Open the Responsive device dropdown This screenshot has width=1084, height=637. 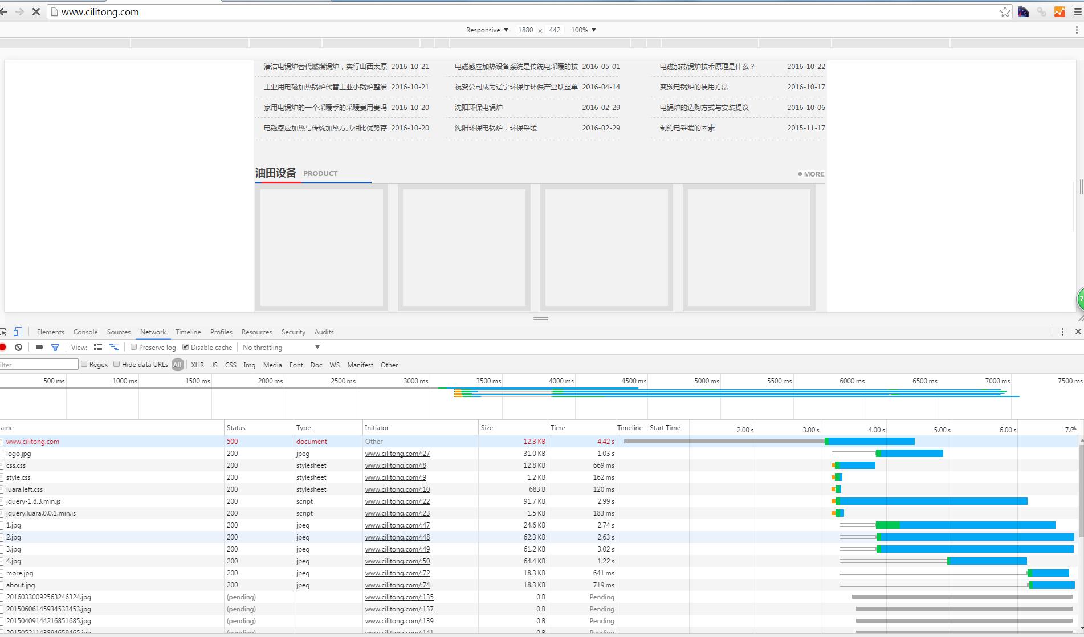point(487,30)
